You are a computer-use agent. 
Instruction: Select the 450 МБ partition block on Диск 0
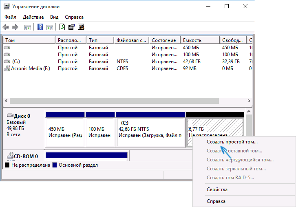pos(65,130)
